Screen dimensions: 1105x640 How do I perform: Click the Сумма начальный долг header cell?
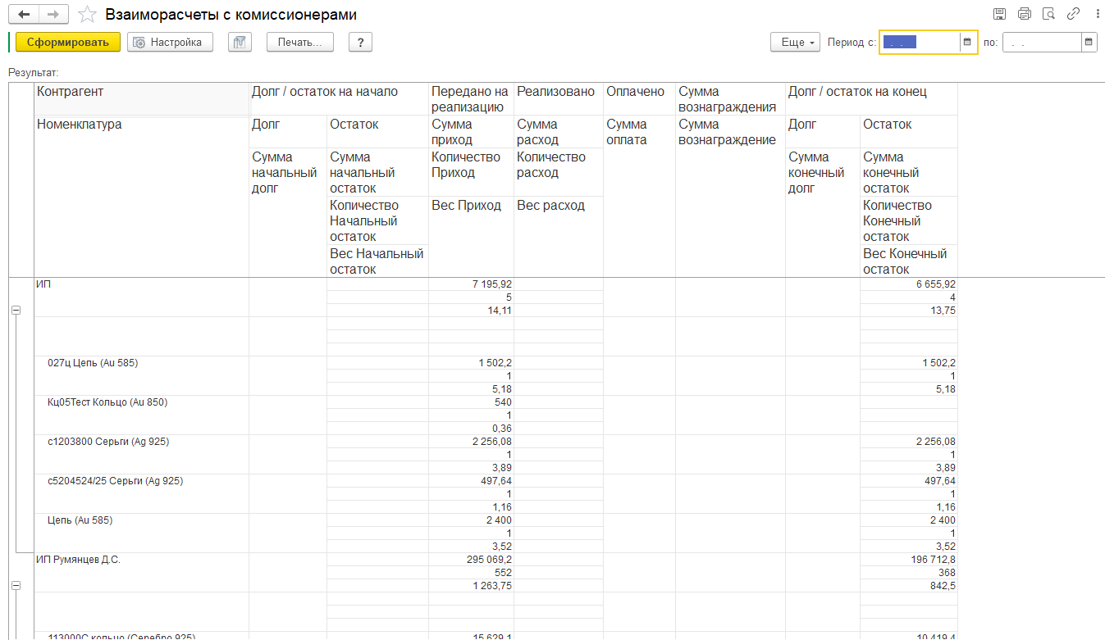tap(288, 212)
